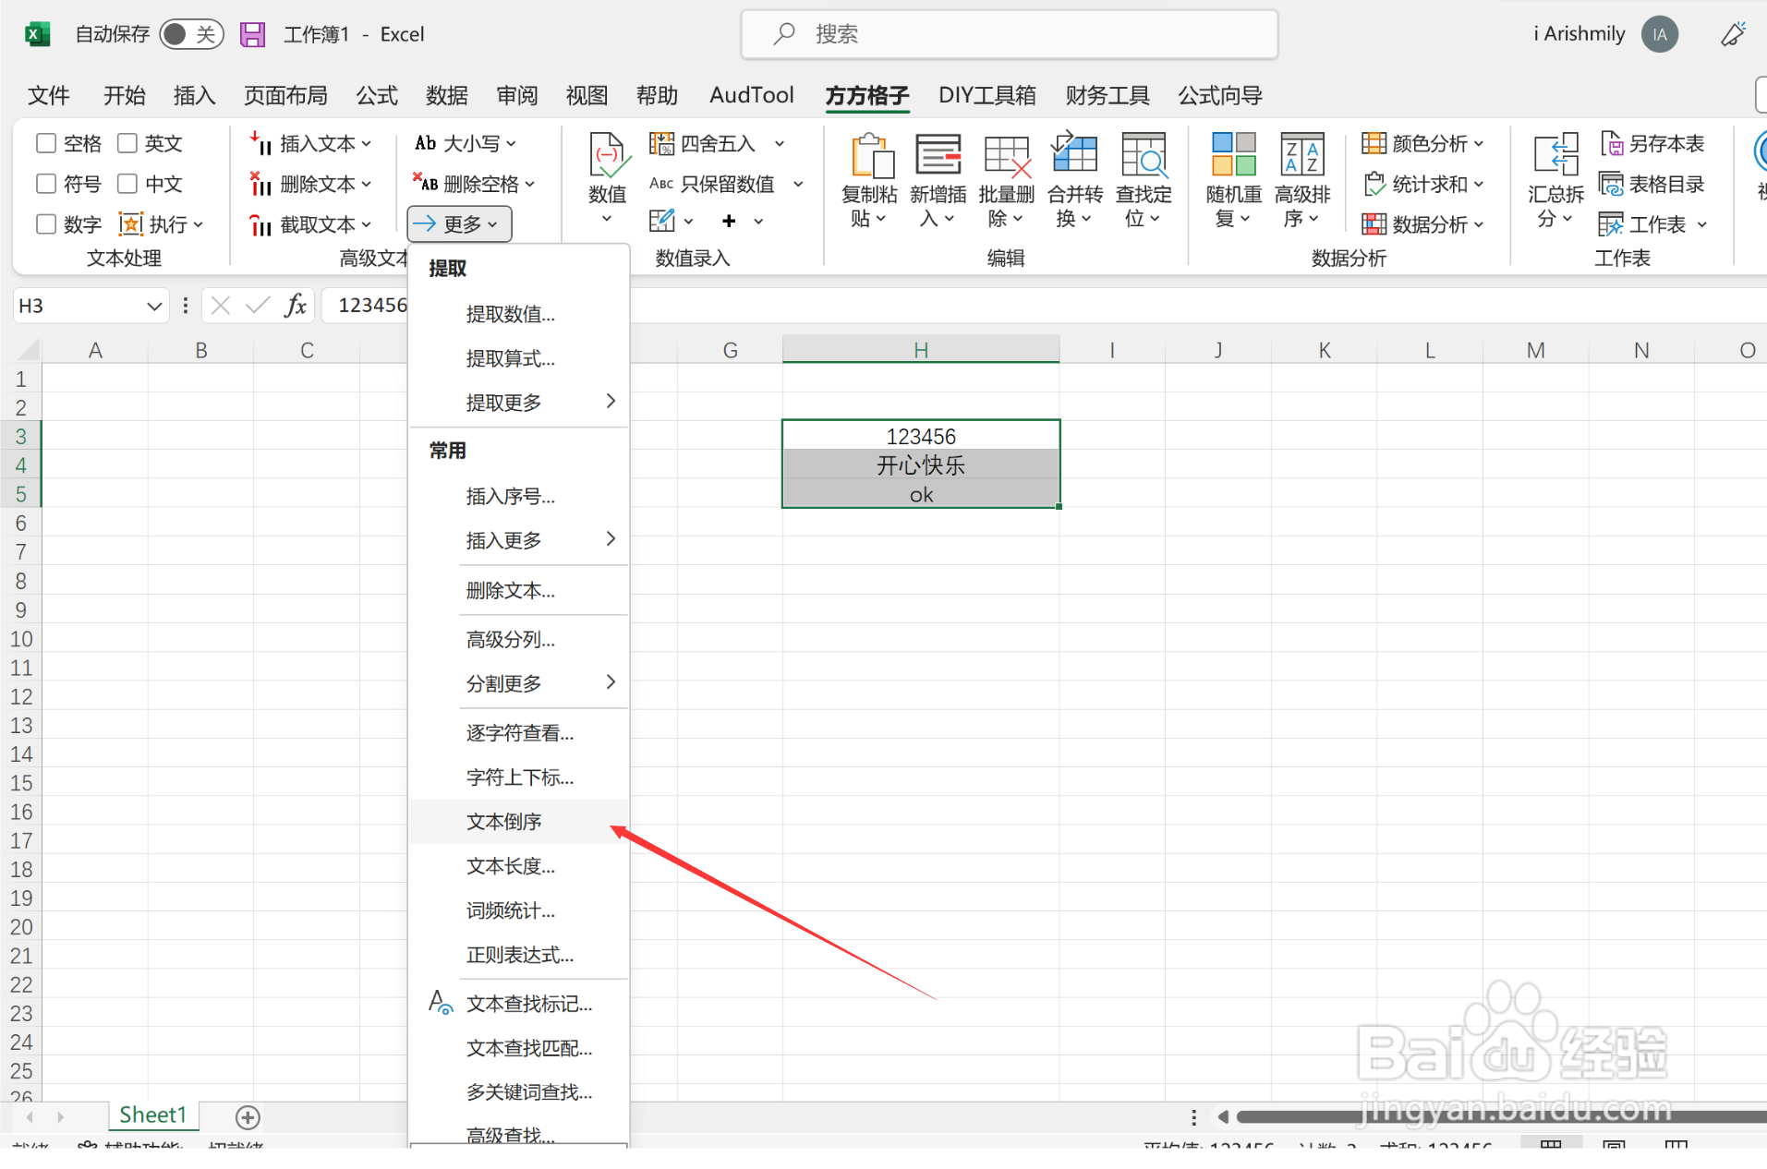Select 文本长度... menu item
The height and width of the screenshot is (1169, 1767).
point(520,865)
